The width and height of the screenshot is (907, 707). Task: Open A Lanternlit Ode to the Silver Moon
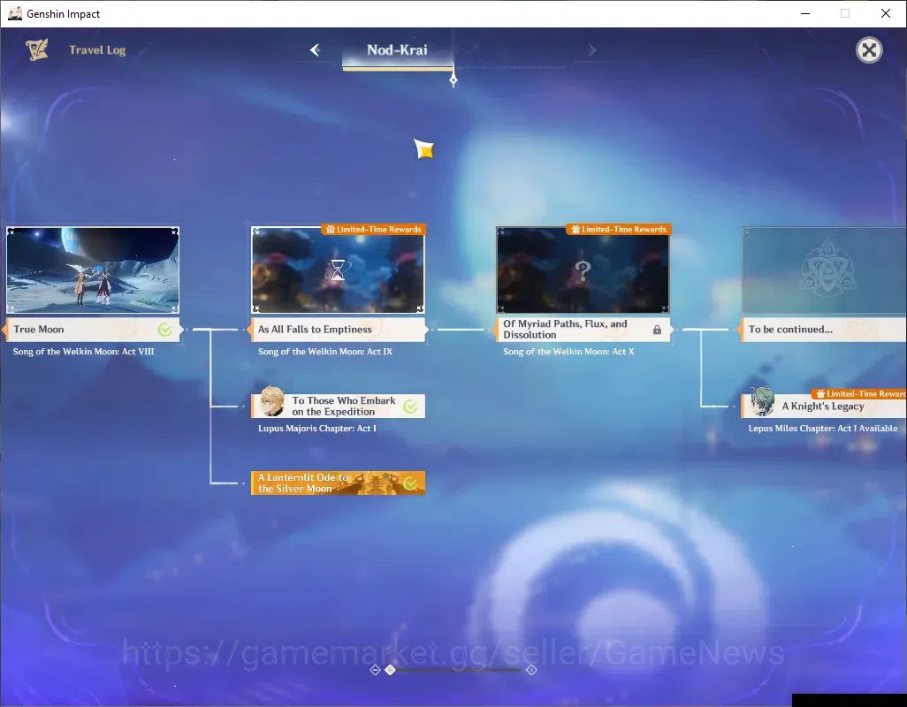click(x=338, y=483)
